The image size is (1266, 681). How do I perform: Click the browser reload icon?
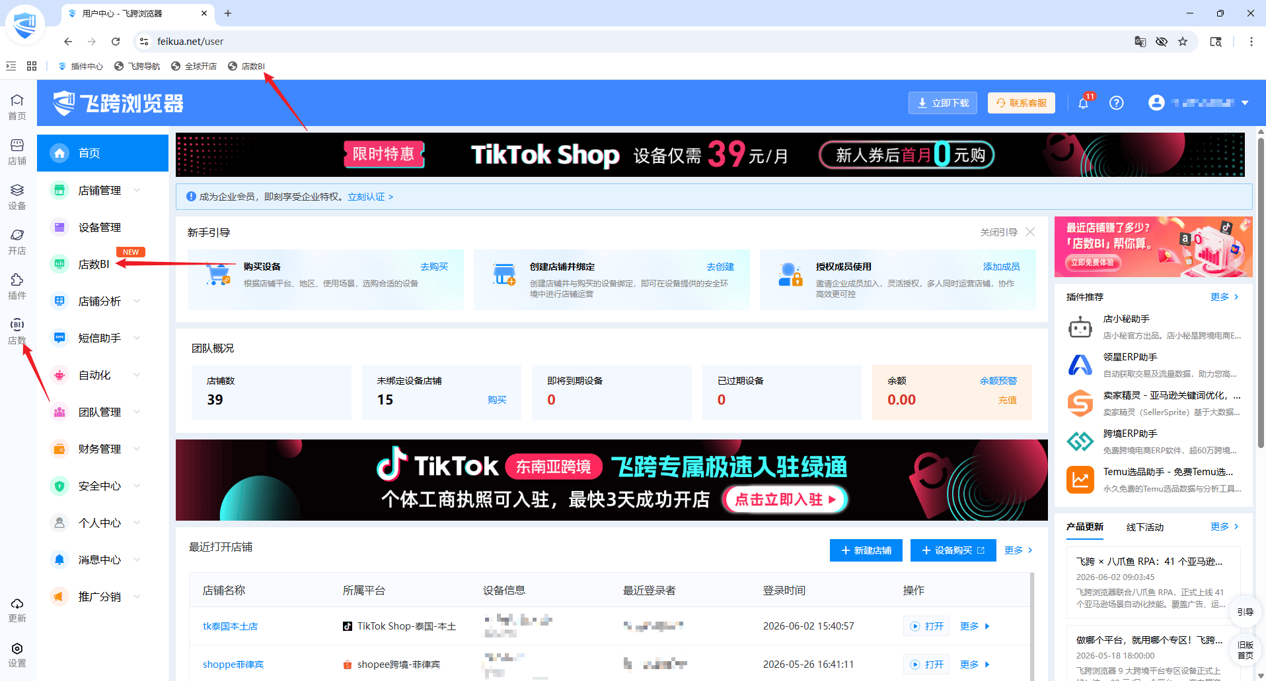(x=116, y=42)
